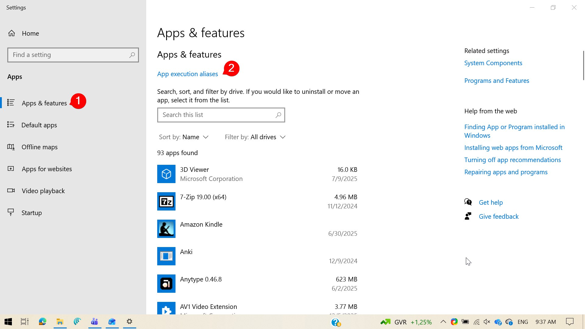The width and height of the screenshot is (585, 329).
Task: Click the Search this list field
Action: pos(221,115)
